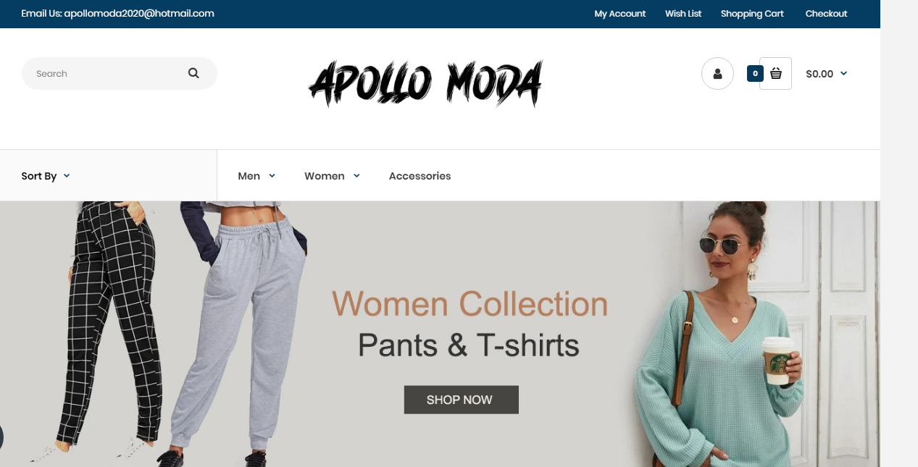Open the user account icon

pos(717,73)
